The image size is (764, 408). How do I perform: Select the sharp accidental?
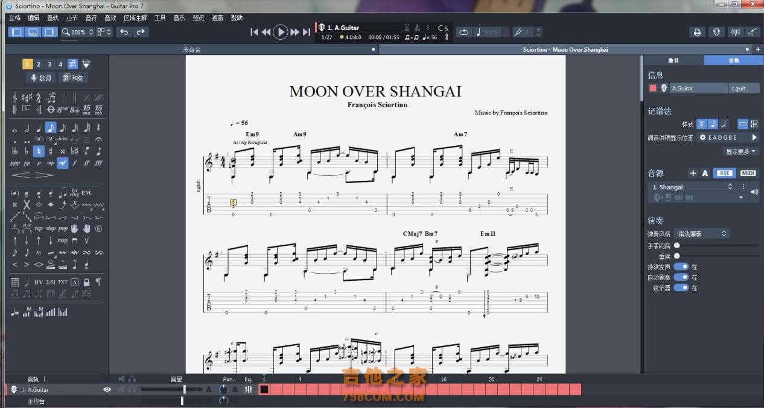pos(51,151)
